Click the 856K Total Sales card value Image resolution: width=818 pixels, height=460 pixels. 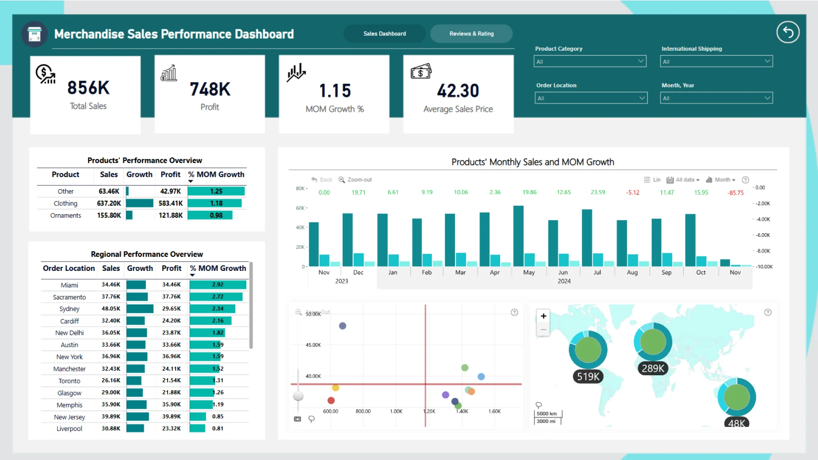tap(88, 88)
